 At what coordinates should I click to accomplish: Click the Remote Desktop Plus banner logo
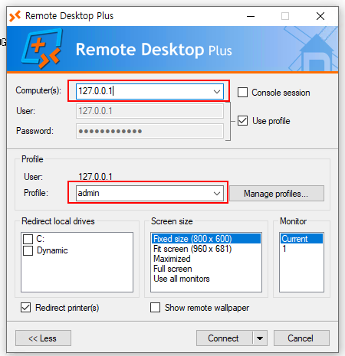42,48
